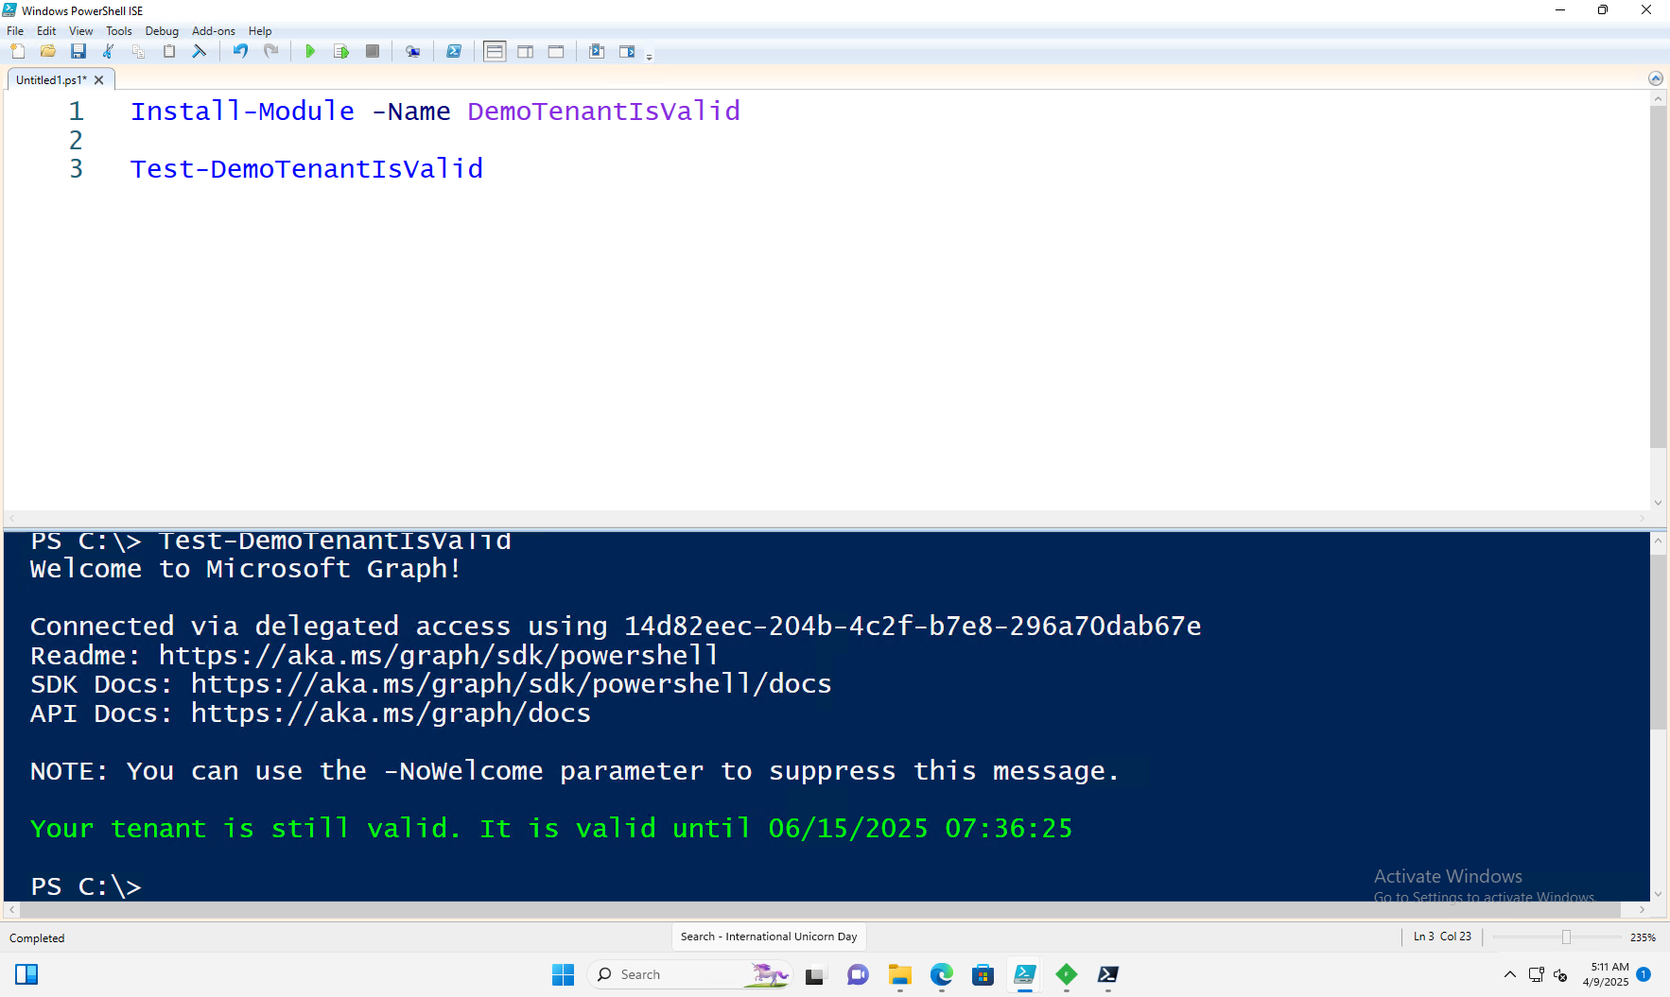The image size is (1670, 997).
Task: Show hidden tray icons chevron
Action: point(1509,974)
